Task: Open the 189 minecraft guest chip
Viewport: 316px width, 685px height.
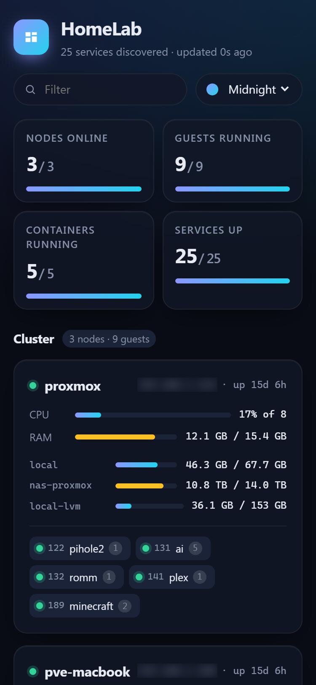Action: tap(85, 606)
